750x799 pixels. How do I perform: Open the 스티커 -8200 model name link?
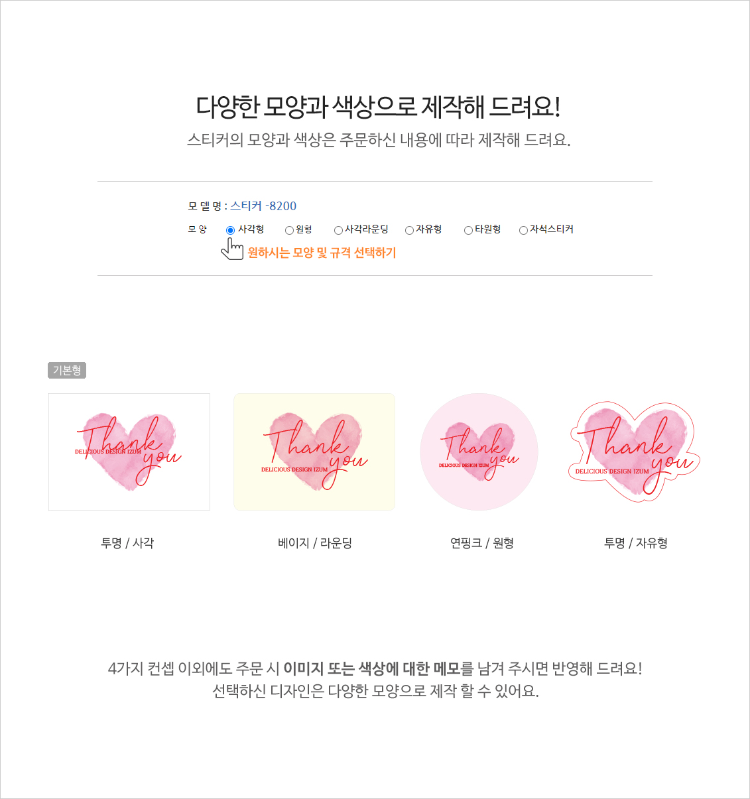[x=263, y=206]
